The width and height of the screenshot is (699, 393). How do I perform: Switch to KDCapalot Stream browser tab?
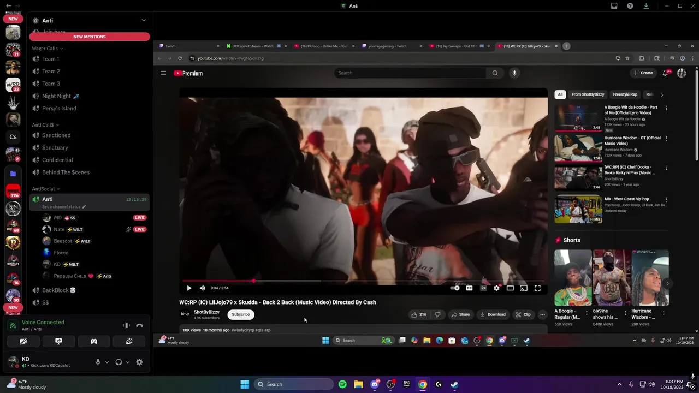(x=253, y=46)
